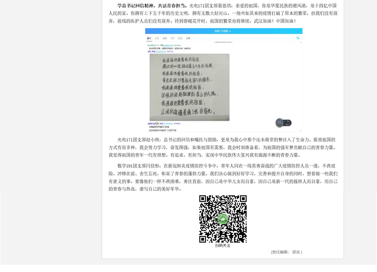Expand the 设置 dropdown in chat window
Image resolution: width=377 pixels, height=272 pixels.
tap(189, 38)
